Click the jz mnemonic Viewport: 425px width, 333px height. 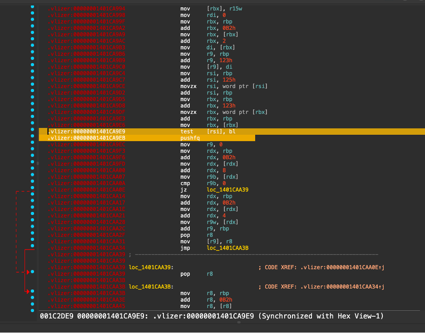[183, 190]
